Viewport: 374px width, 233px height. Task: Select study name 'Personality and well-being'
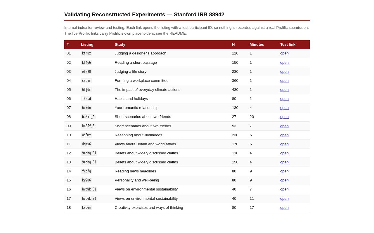coord(137,180)
